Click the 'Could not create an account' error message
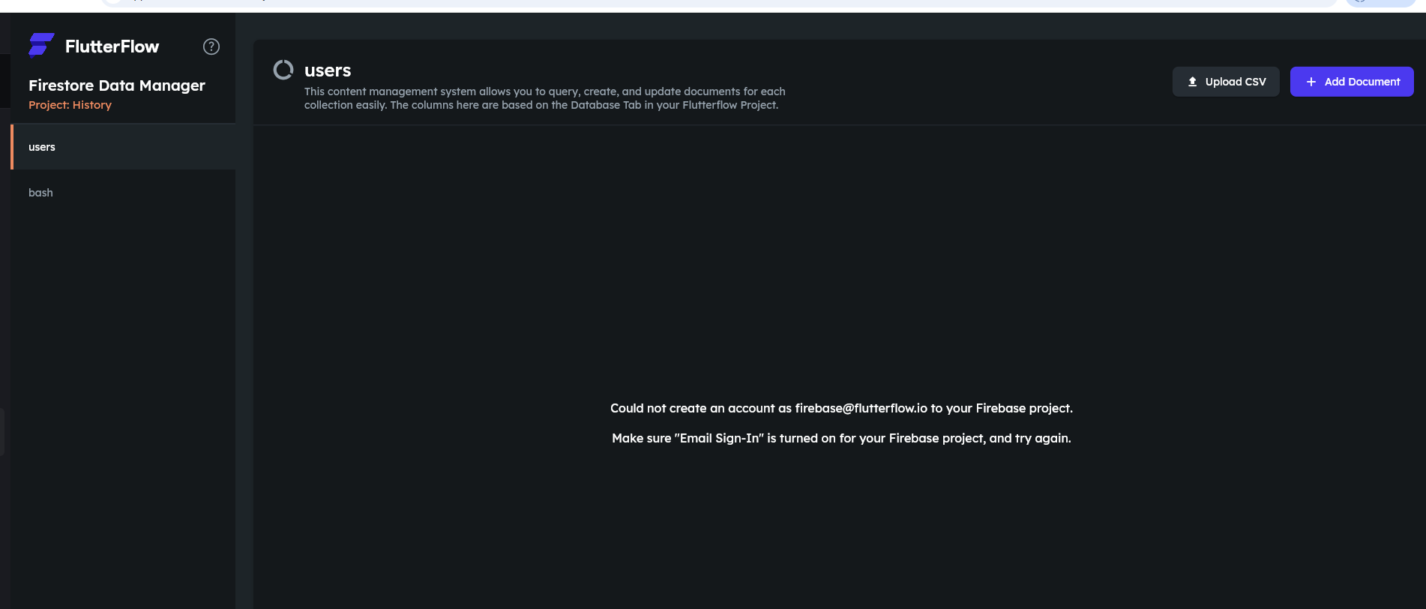Viewport: 1426px width, 609px height. pyautogui.click(x=841, y=408)
